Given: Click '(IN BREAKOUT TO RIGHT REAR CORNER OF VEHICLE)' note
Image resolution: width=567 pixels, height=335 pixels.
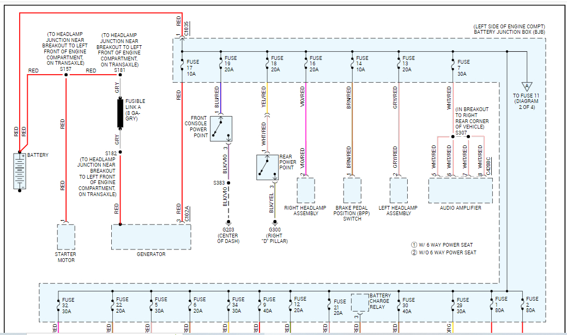Looking at the screenshot, I should (472, 118).
